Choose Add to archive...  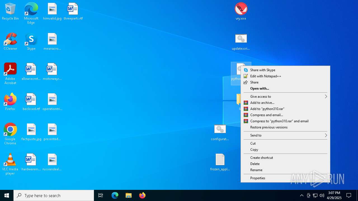(x=285, y=103)
